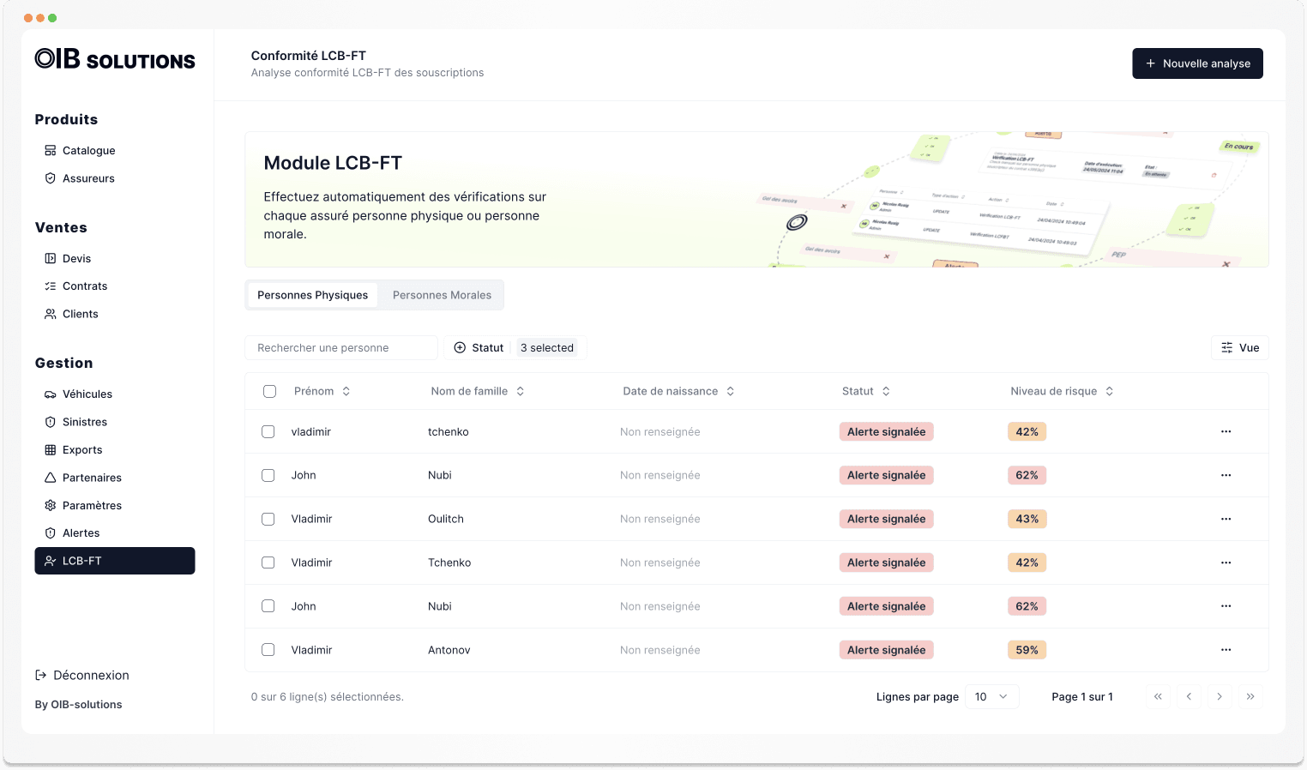
Task: Click the 62% risk badge for John Nubi
Action: click(x=1027, y=475)
